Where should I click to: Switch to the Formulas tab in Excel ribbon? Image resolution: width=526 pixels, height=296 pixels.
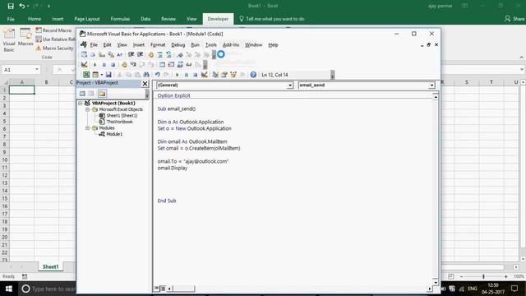coord(120,19)
